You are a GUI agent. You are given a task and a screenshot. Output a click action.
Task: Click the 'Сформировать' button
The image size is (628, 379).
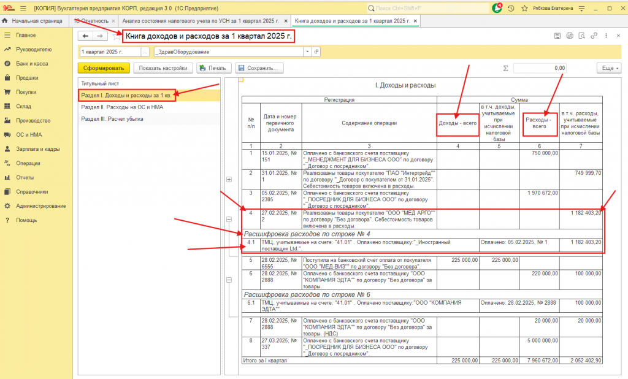click(104, 68)
